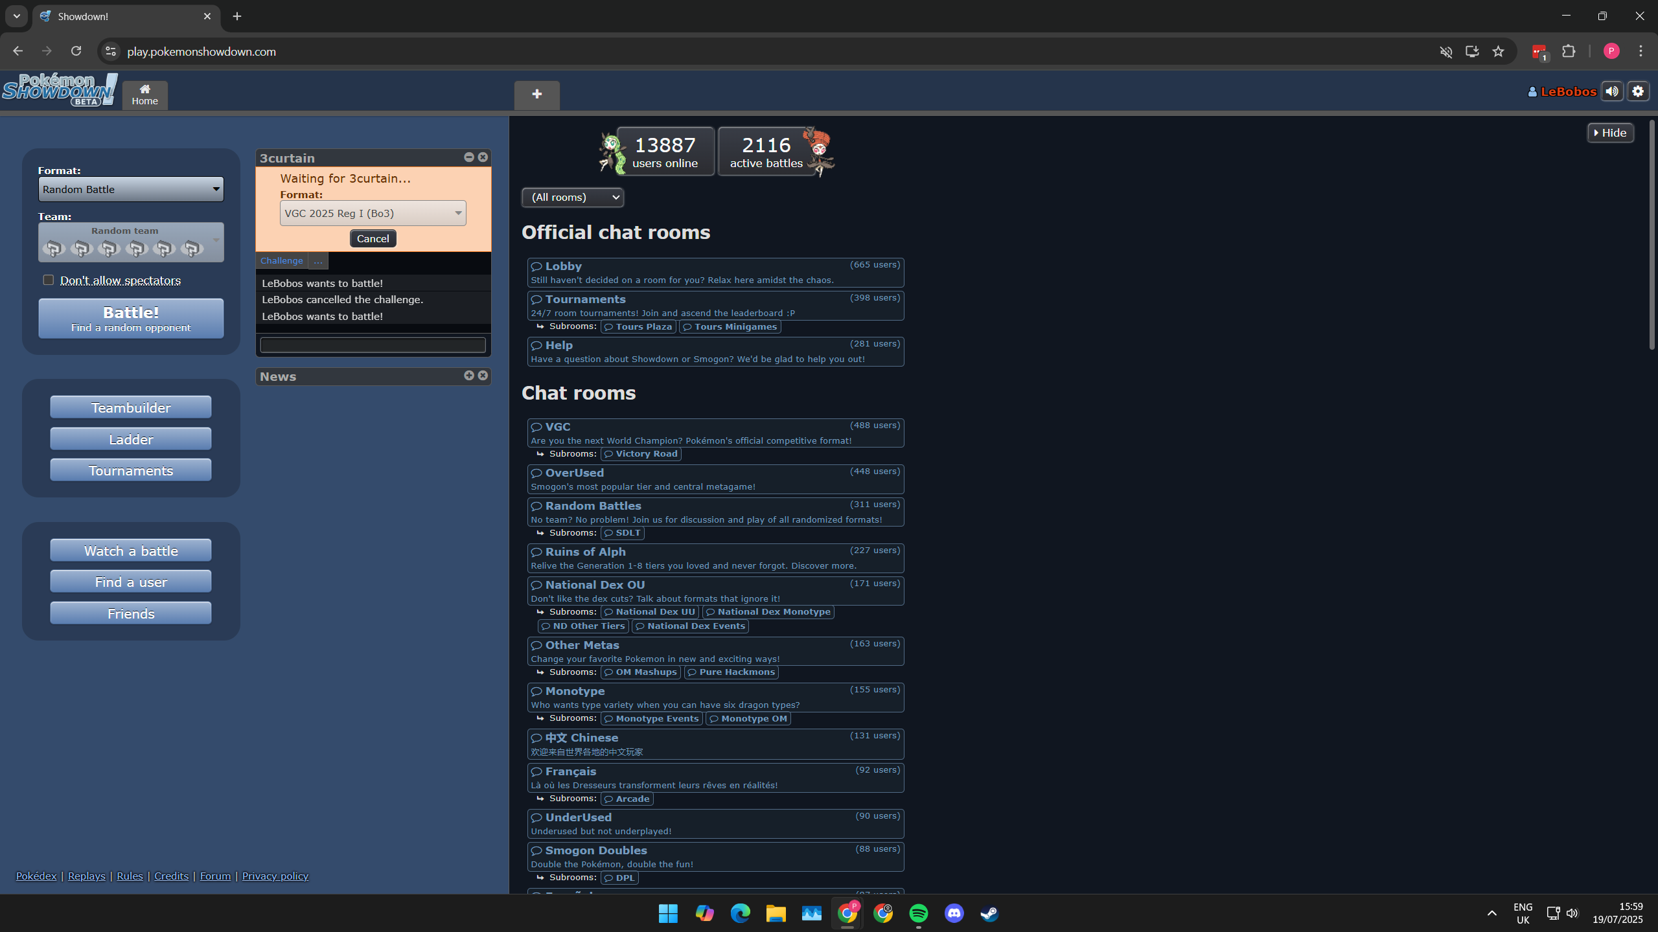Bookmark this page with the star icon
This screenshot has width=1658, height=932.
tap(1498, 52)
